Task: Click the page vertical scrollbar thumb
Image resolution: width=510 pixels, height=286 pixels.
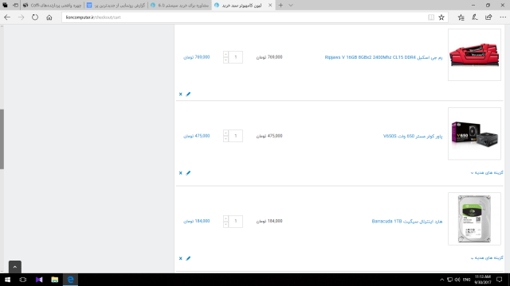Action: tap(2, 139)
